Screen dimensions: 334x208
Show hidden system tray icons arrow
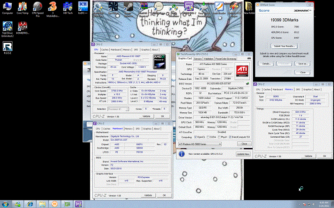tap(299, 204)
